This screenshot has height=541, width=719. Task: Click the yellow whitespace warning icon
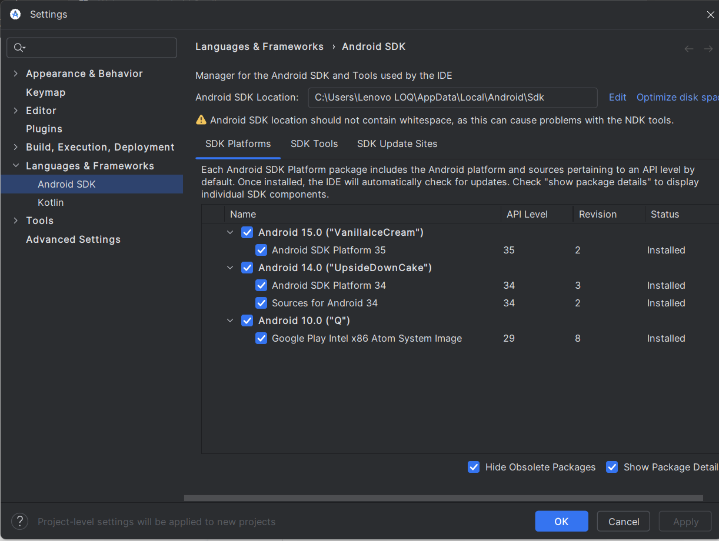[201, 120]
